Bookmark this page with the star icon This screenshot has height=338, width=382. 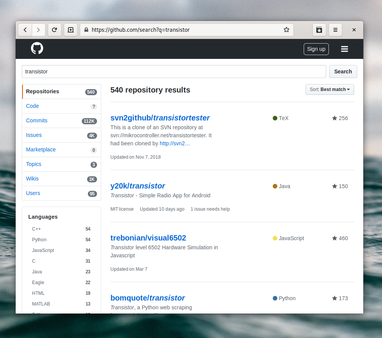pyautogui.click(x=286, y=30)
